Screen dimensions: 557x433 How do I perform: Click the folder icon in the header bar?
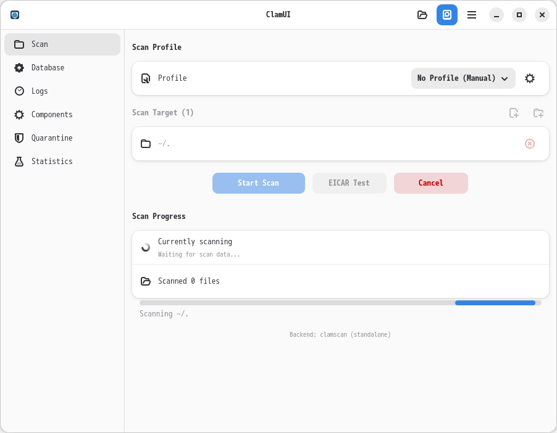[422, 15]
